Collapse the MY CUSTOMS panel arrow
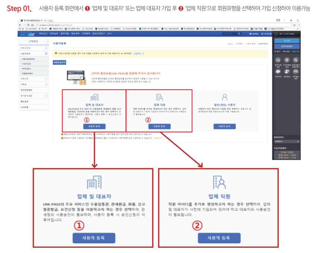The image size is (316, 253). pyautogui.click(x=276, y=34)
